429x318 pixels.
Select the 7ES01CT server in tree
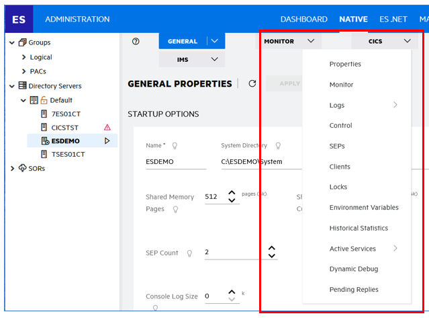pyautogui.click(x=66, y=114)
